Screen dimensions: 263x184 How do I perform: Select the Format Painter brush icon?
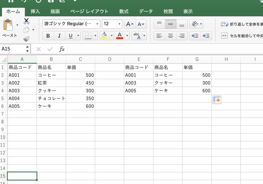pyautogui.click(x=26, y=39)
